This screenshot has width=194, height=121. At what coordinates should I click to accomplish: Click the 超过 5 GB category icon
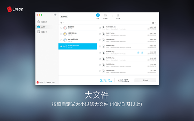pos(65,28)
